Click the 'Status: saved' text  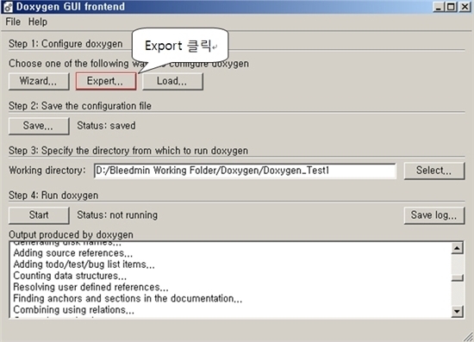click(106, 126)
